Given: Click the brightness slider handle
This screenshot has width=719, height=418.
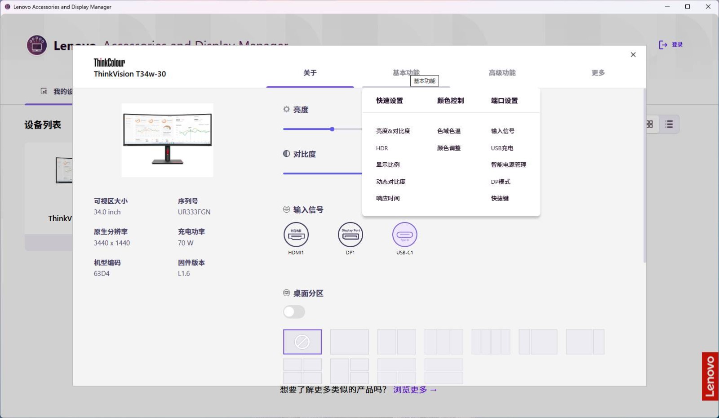Looking at the screenshot, I should point(332,129).
